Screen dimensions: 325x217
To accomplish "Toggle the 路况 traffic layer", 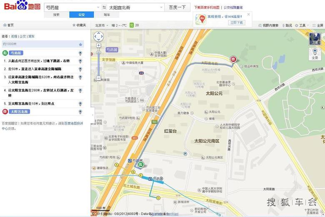I will pyautogui.click(x=287, y=25).
